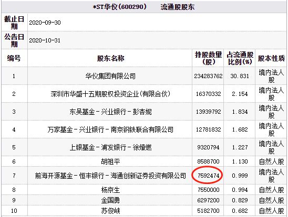
Task: Select the holding value 16370332
Action: (208, 94)
